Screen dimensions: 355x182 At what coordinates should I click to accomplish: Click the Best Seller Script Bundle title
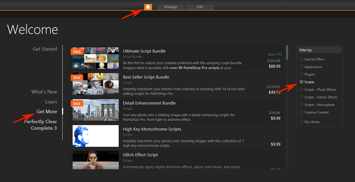[146, 77]
